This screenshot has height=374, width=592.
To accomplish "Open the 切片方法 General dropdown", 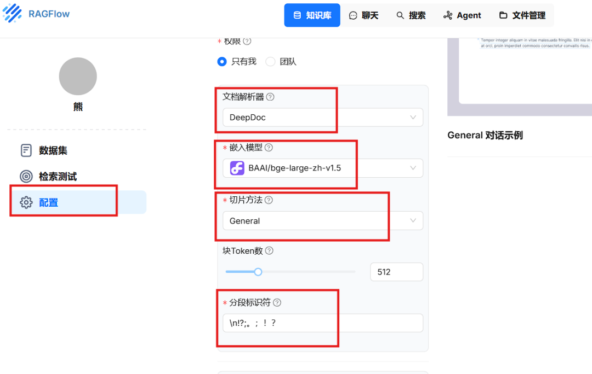I will 323,221.
